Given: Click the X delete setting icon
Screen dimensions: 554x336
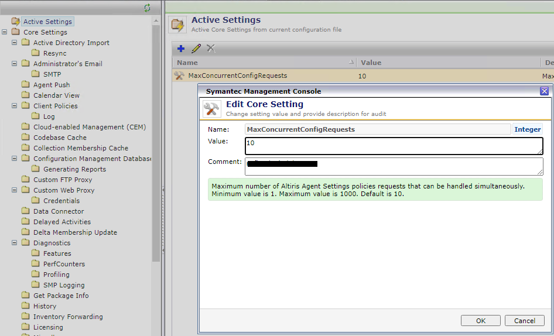Looking at the screenshot, I should (x=211, y=49).
